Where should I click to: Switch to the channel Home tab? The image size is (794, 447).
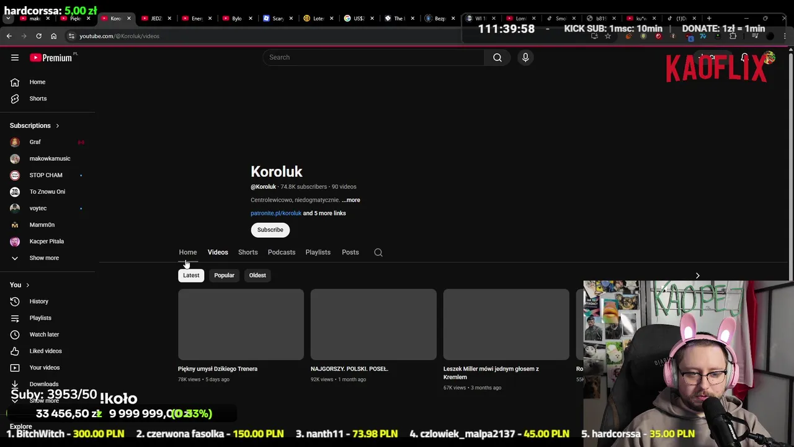188,252
